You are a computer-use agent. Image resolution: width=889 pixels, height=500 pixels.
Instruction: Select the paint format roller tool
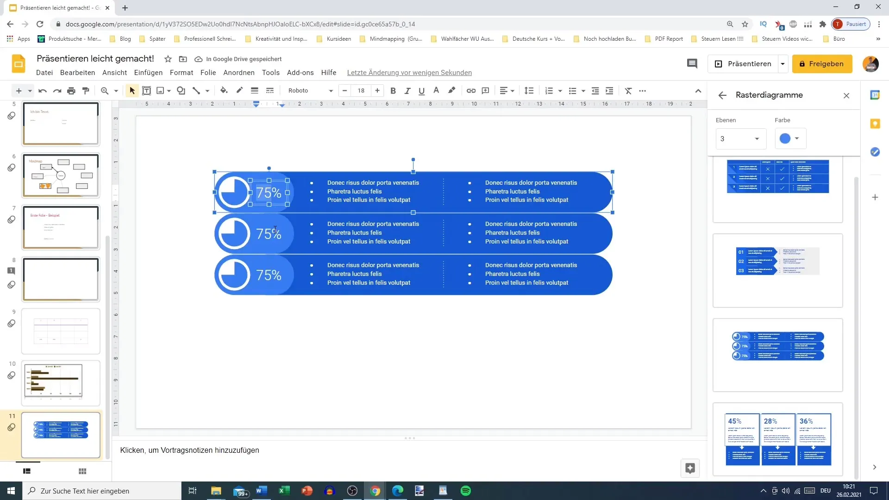point(86,91)
